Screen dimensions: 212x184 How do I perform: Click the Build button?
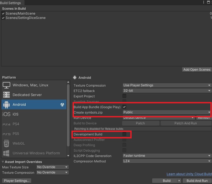[x=165, y=180]
